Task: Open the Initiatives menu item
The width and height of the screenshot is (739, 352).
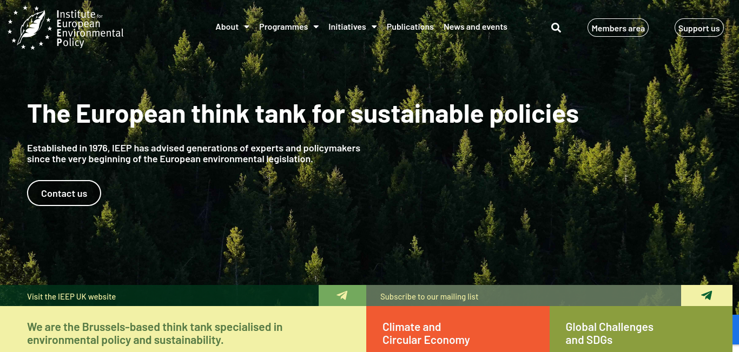Action: point(347,27)
